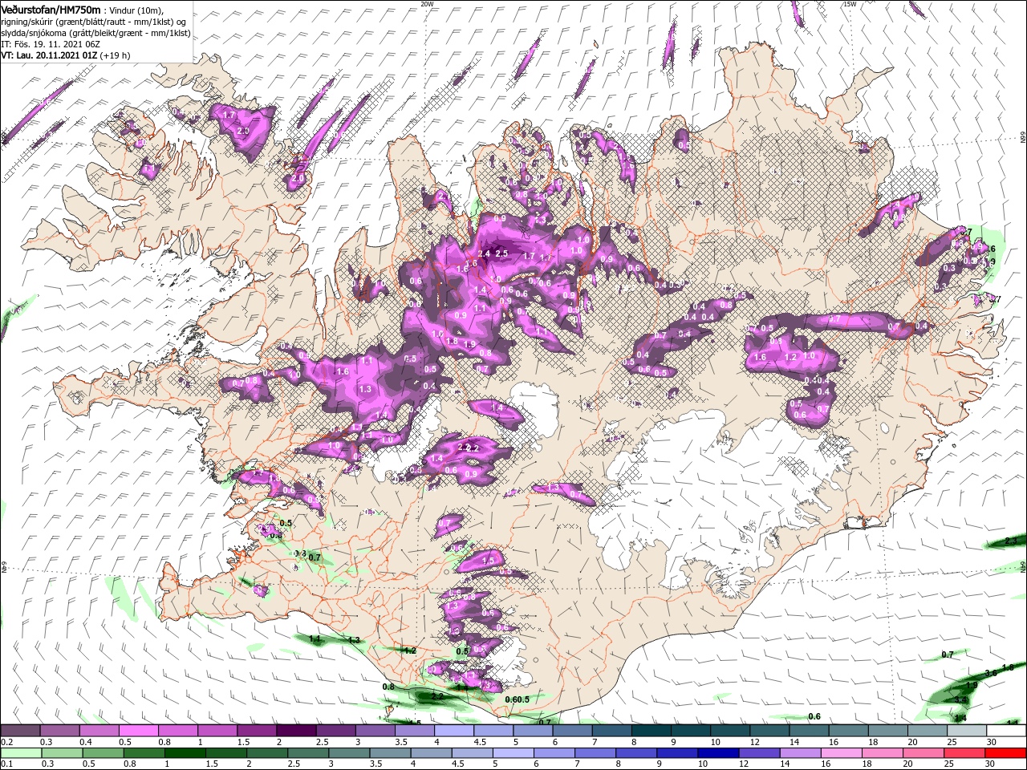The width and height of the screenshot is (1027, 770).
Task: Click the 2.3 rain value at east edge
Action: [x=1011, y=541]
